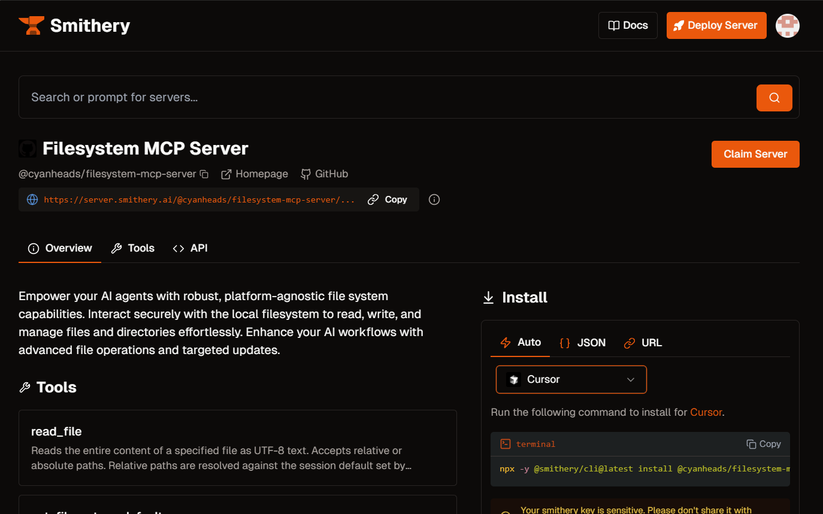Click the wrench icon next to Tools heading
This screenshot has width=823, height=514.
click(x=25, y=388)
